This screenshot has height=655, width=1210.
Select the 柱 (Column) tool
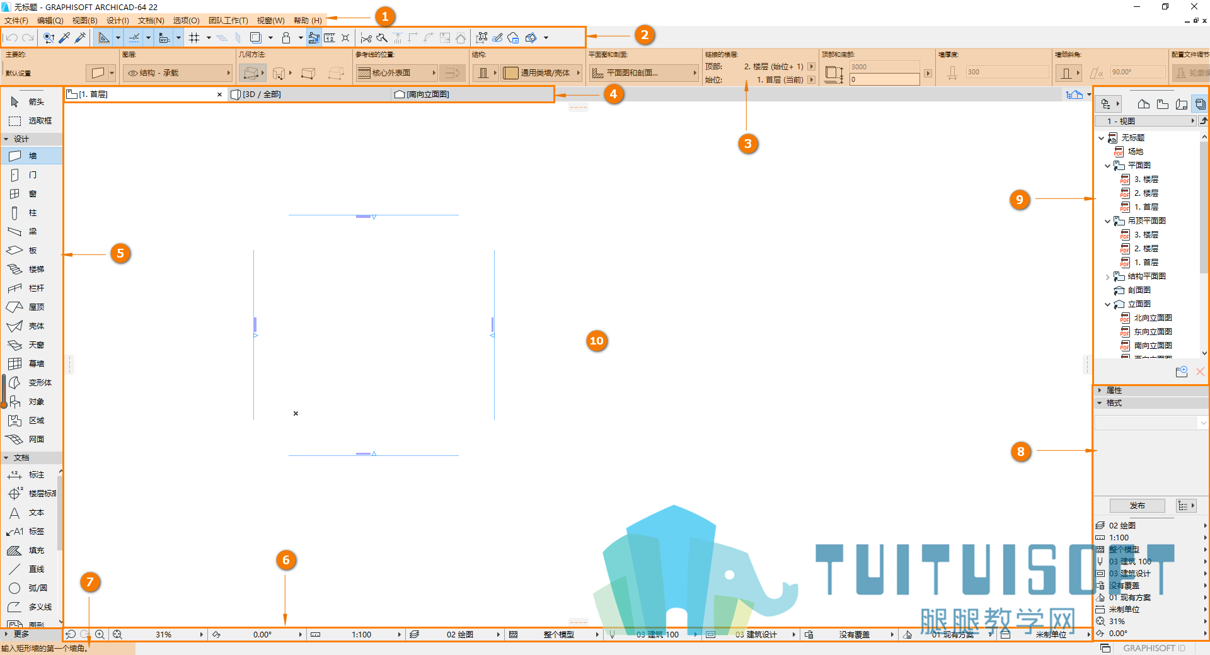(x=32, y=212)
